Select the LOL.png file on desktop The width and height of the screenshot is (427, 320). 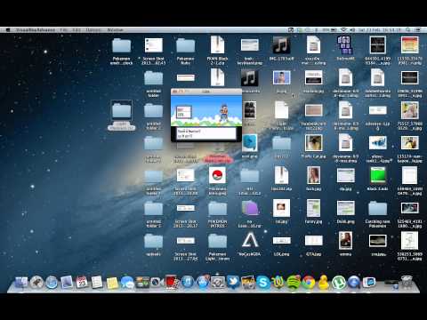point(281,245)
